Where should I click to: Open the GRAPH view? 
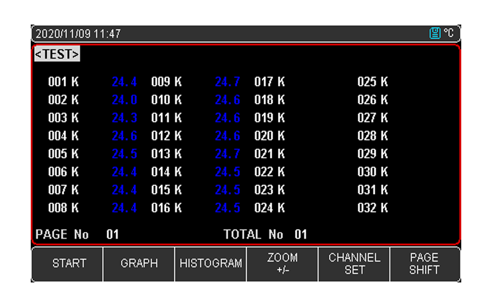(x=139, y=263)
